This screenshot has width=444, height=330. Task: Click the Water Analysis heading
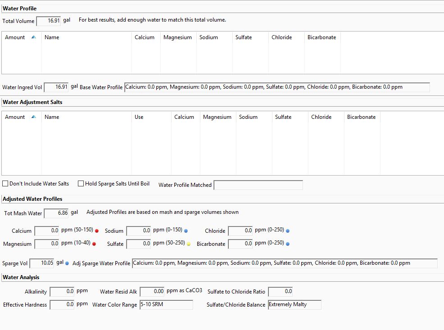[x=21, y=277]
